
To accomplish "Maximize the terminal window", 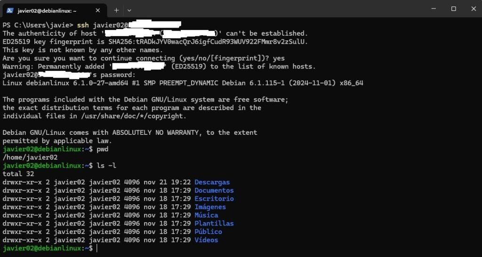I will tap(453, 9).
